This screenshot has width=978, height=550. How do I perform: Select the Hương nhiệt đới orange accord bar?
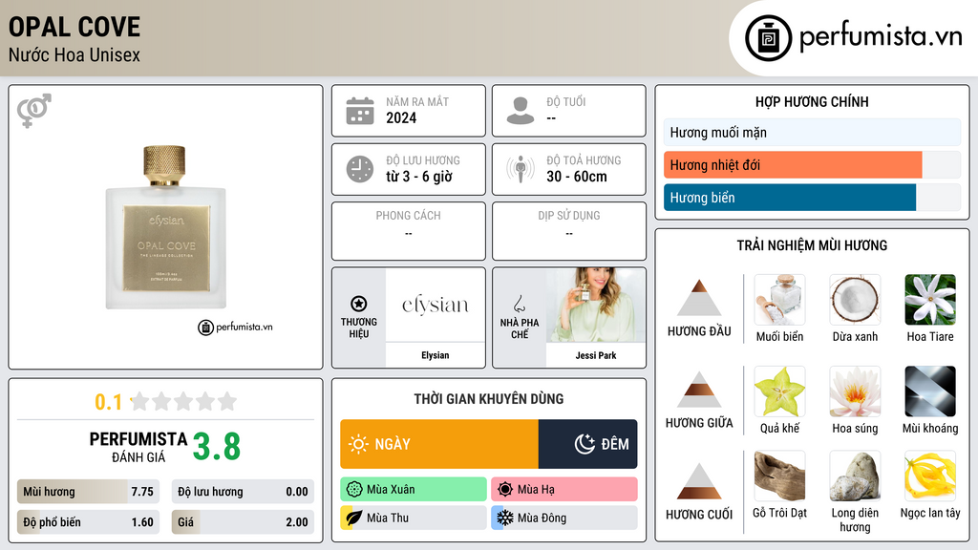pos(812,164)
